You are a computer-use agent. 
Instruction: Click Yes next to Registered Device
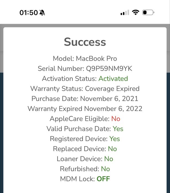[114, 139]
